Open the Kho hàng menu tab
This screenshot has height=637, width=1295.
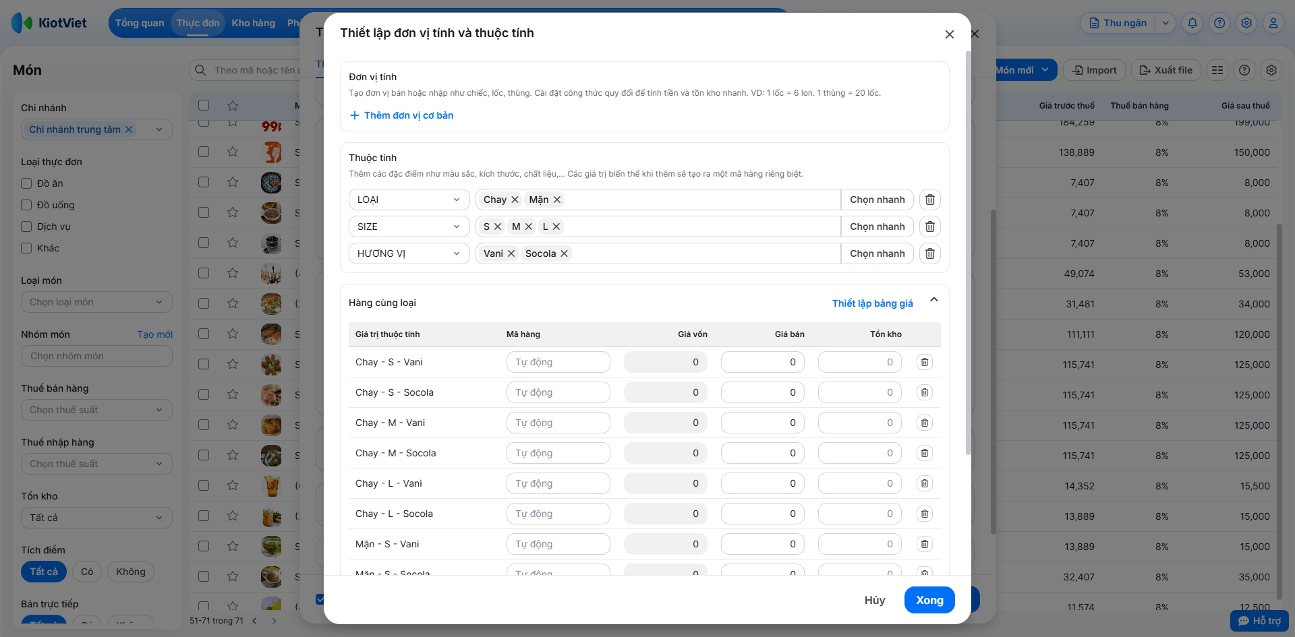[254, 23]
